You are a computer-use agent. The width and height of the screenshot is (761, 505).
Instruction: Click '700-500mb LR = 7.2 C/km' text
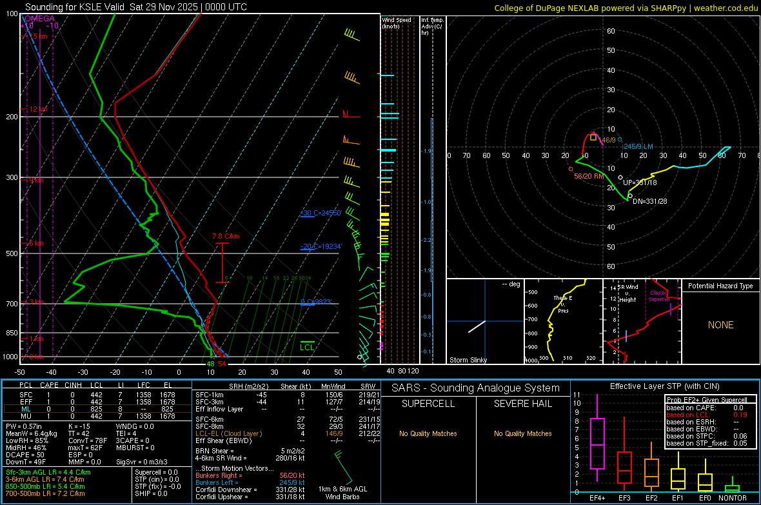(x=45, y=493)
